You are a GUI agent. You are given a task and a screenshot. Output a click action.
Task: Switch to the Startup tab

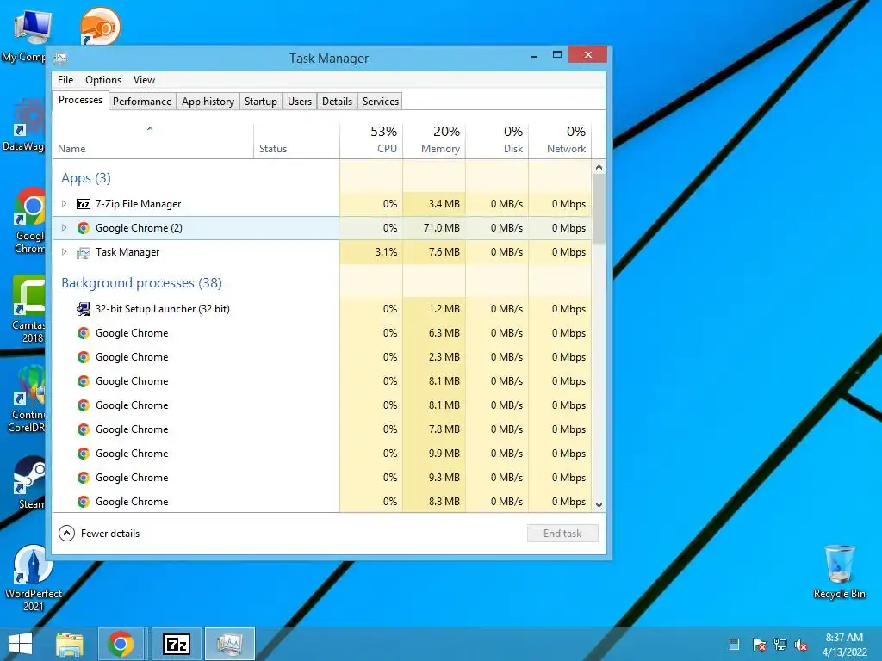point(260,102)
